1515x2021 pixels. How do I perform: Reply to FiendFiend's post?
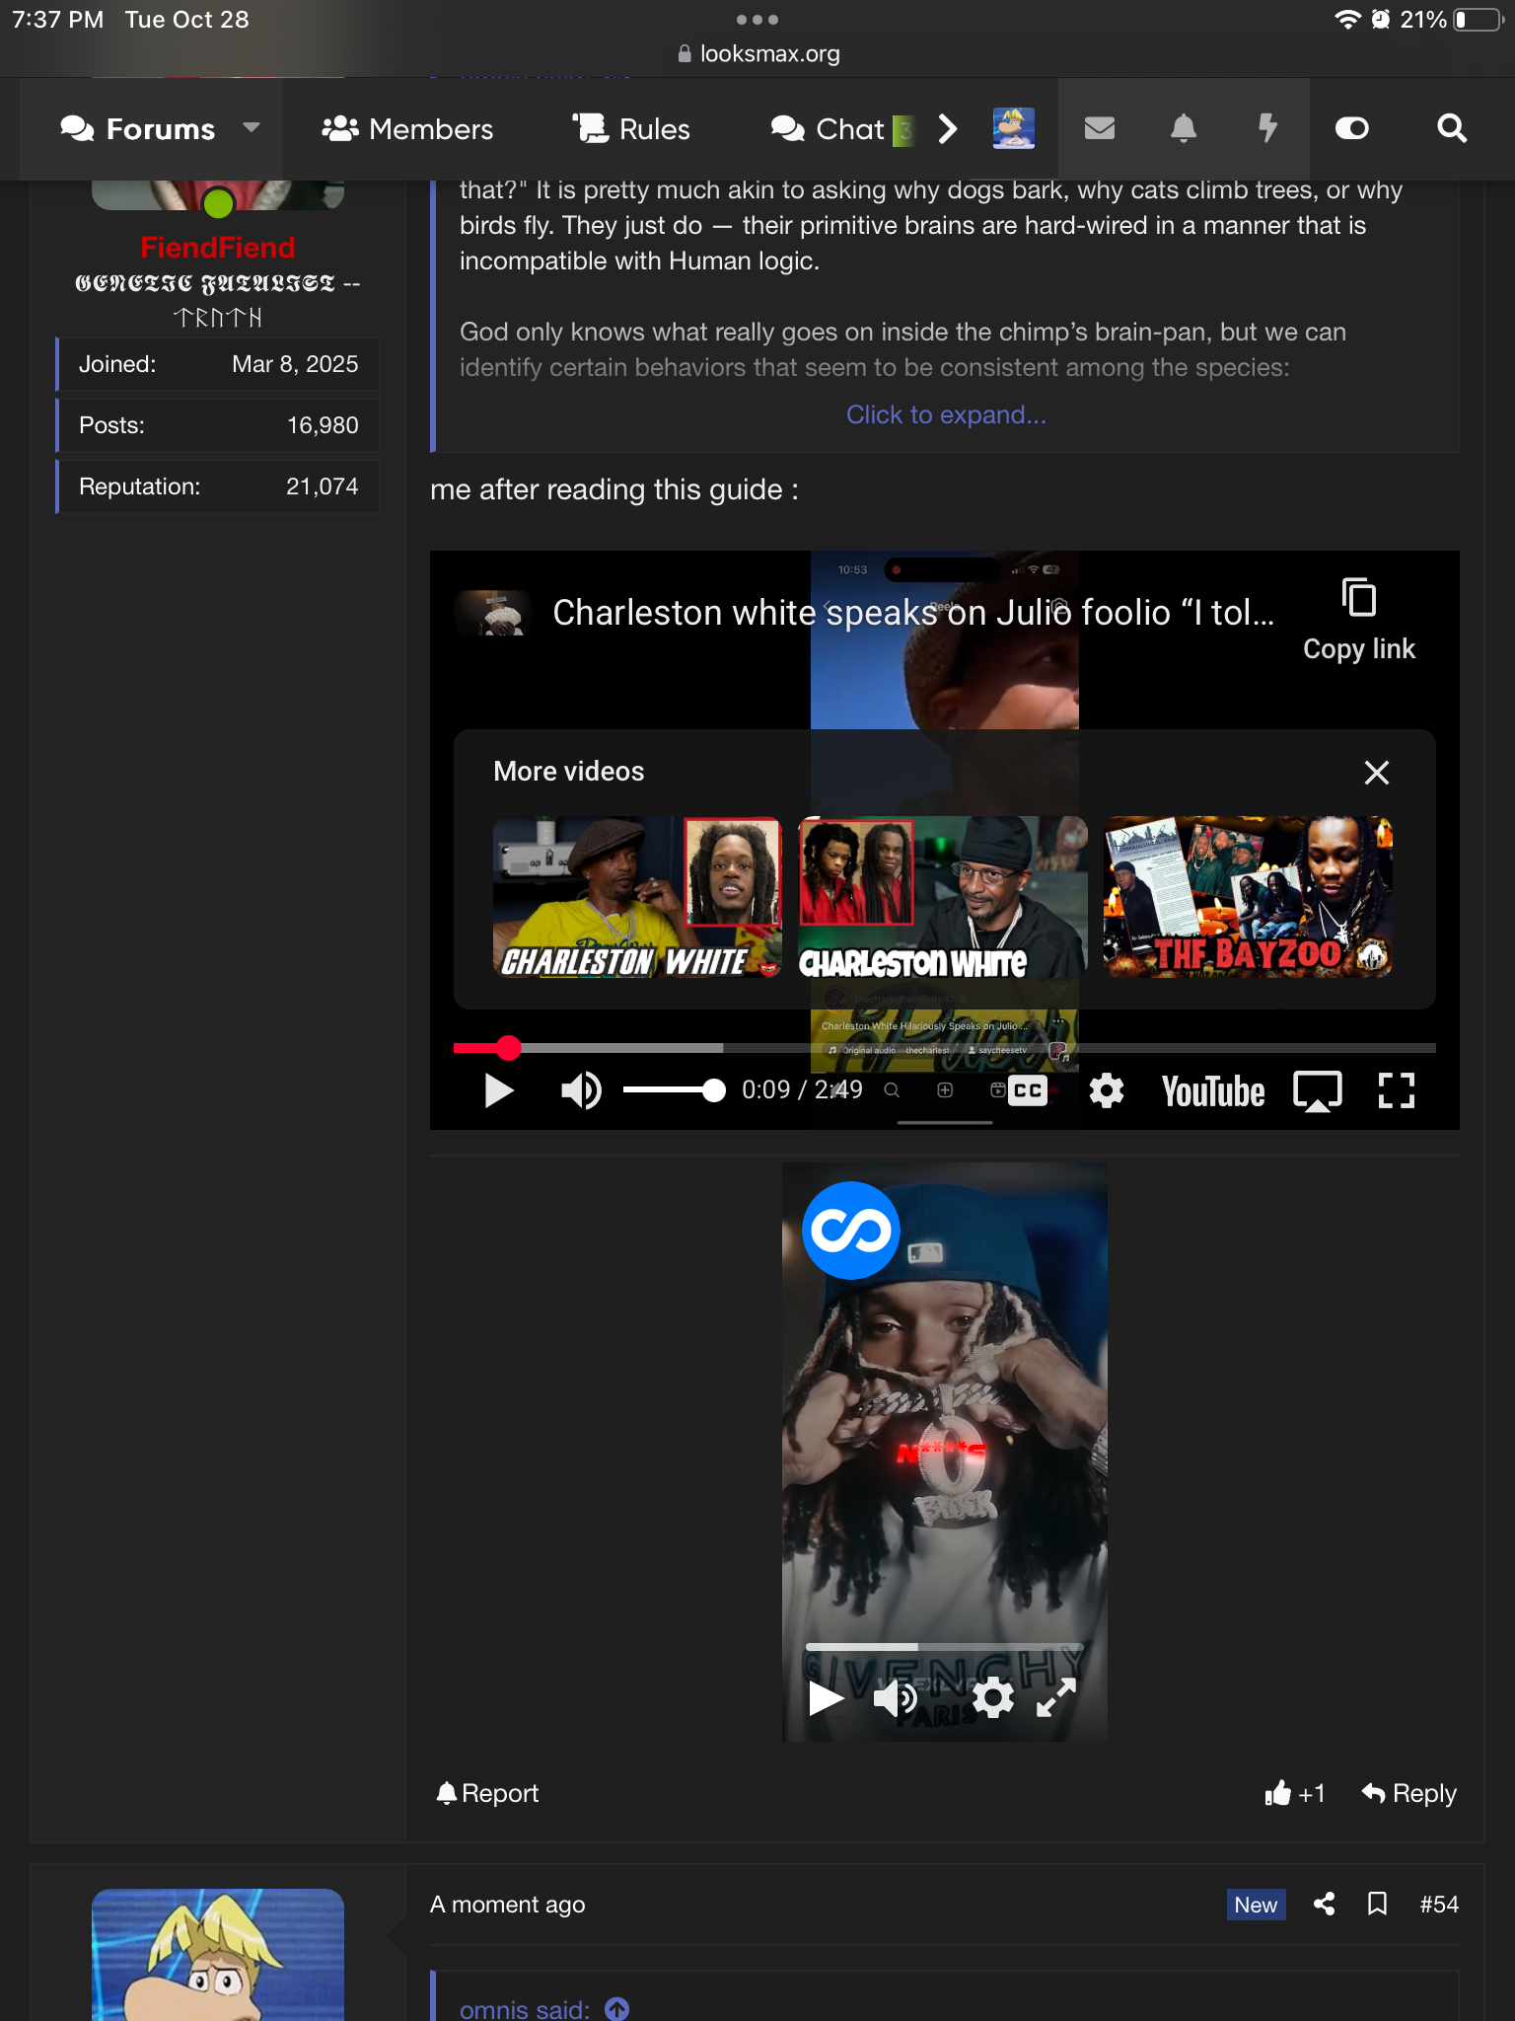tap(1408, 1793)
